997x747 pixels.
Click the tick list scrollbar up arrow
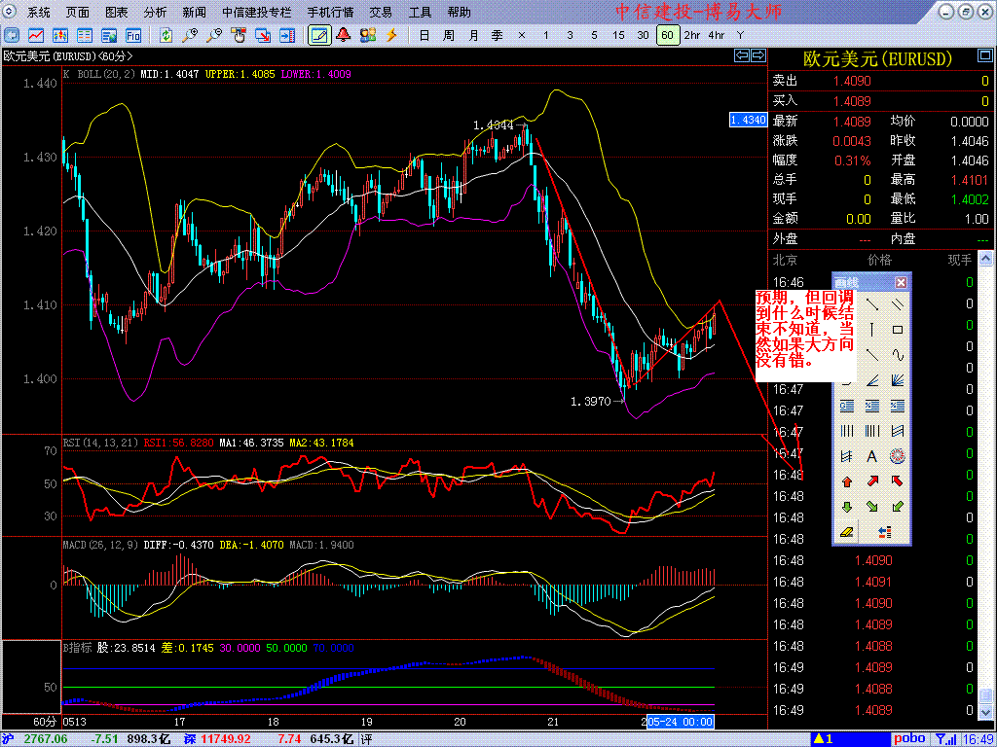[x=985, y=258]
